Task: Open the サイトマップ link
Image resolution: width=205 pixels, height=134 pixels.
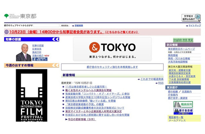Action: pyautogui.click(x=195, y=25)
